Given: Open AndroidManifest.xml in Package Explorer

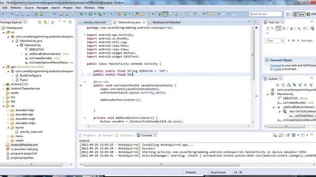Looking at the screenshot, I should 24,145.
